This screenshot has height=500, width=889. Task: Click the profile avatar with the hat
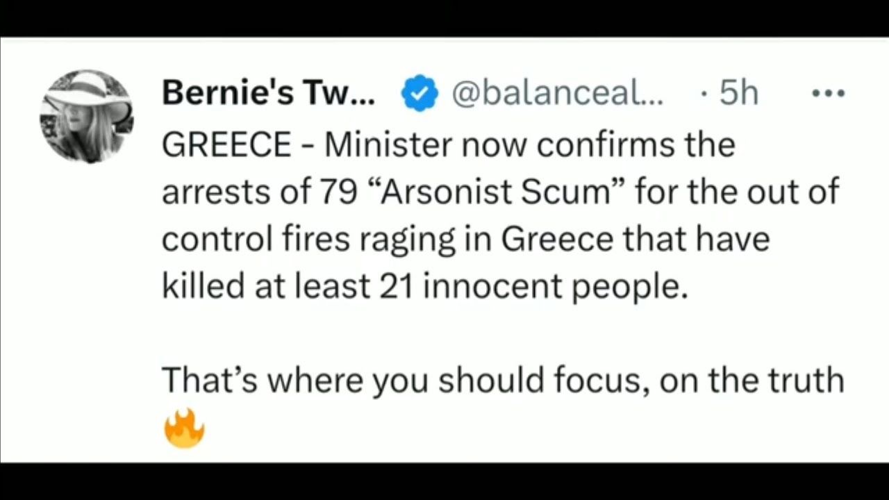[x=86, y=116]
